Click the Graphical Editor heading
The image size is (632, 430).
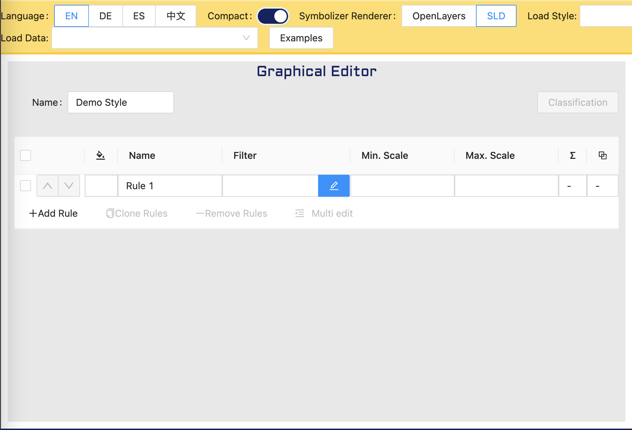[x=317, y=71]
